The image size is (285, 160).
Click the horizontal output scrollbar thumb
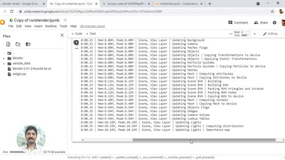[204, 140]
